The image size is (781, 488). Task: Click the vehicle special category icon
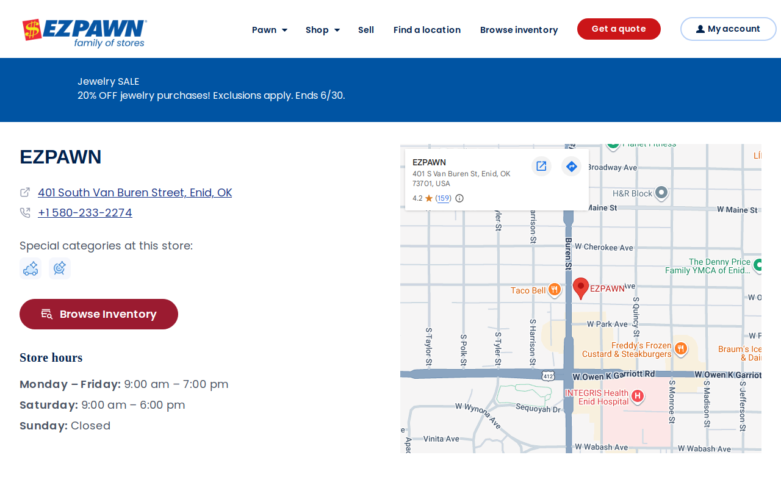coord(31,268)
